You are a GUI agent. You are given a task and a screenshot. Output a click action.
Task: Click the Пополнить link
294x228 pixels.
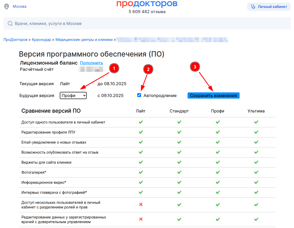(91, 63)
